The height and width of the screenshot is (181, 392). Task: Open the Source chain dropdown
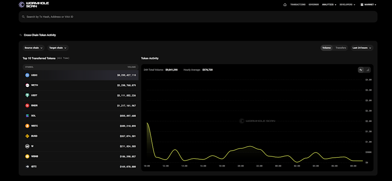(33, 48)
